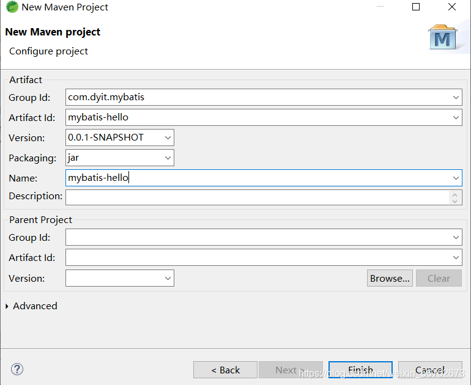Click the Description field scroll up arrow
The height and width of the screenshot is (385, 471).
point(454,194)
